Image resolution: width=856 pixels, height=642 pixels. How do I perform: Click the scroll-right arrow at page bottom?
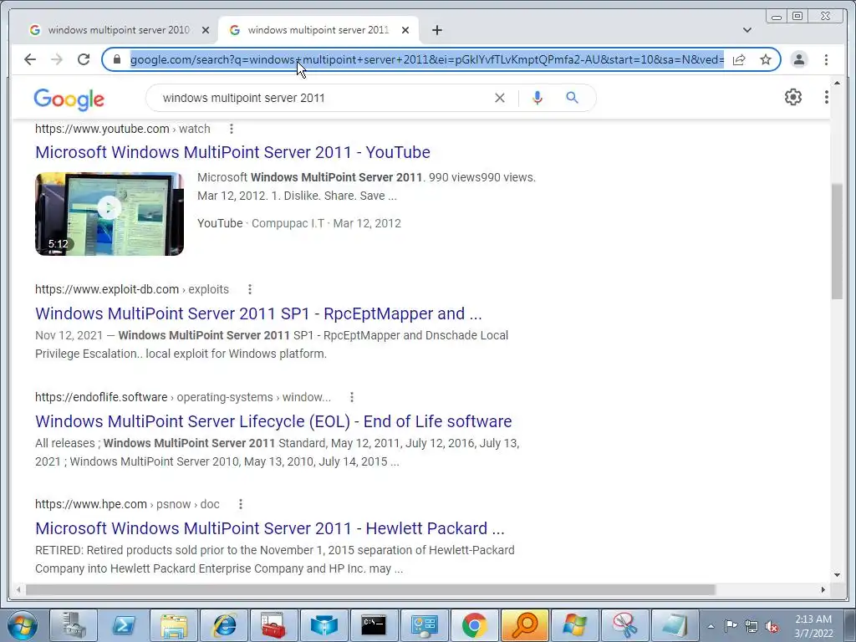[x=823, y=589]
